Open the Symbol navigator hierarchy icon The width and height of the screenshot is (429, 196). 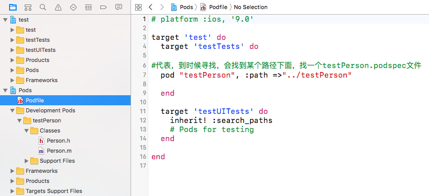28,7
